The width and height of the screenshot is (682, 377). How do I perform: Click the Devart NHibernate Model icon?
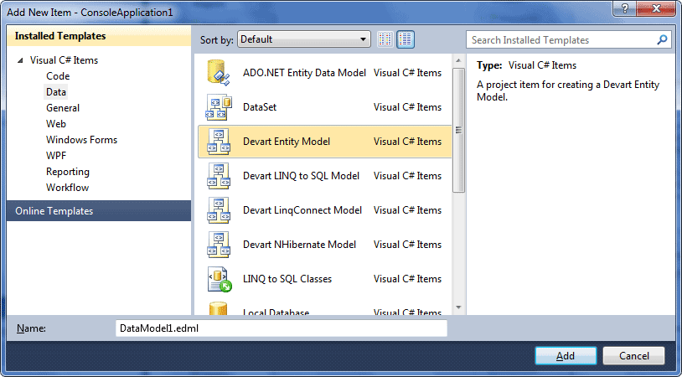pos(219,245)
